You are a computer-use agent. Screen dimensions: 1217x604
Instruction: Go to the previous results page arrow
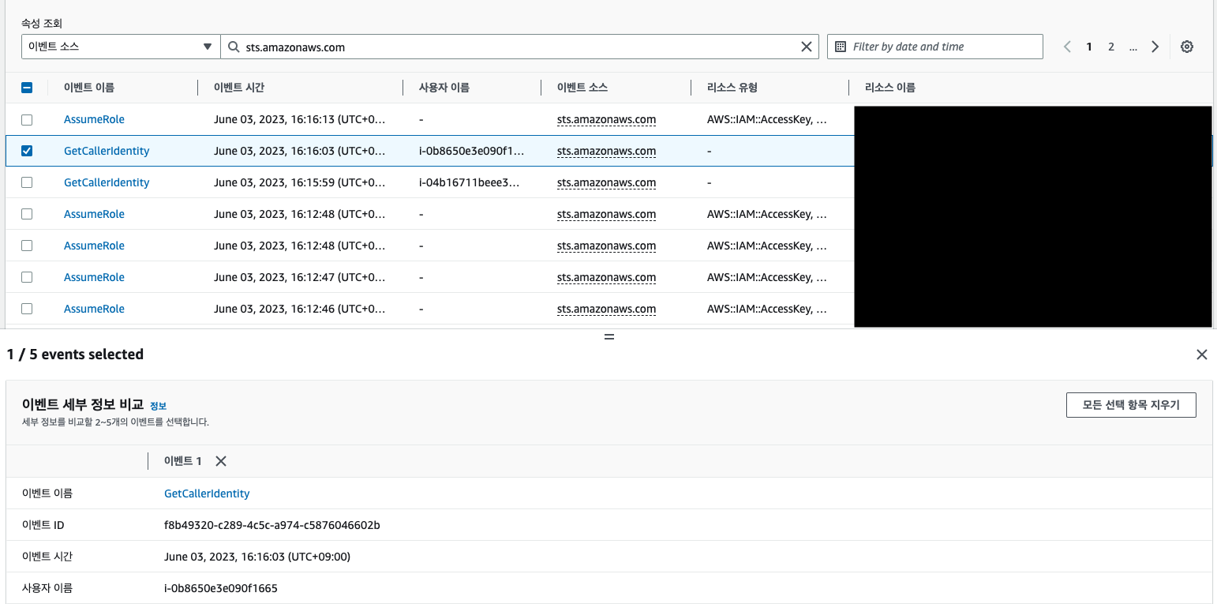(x=1067, y=47)
